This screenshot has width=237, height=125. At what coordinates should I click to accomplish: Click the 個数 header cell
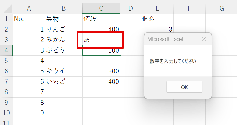coord(157,19)
